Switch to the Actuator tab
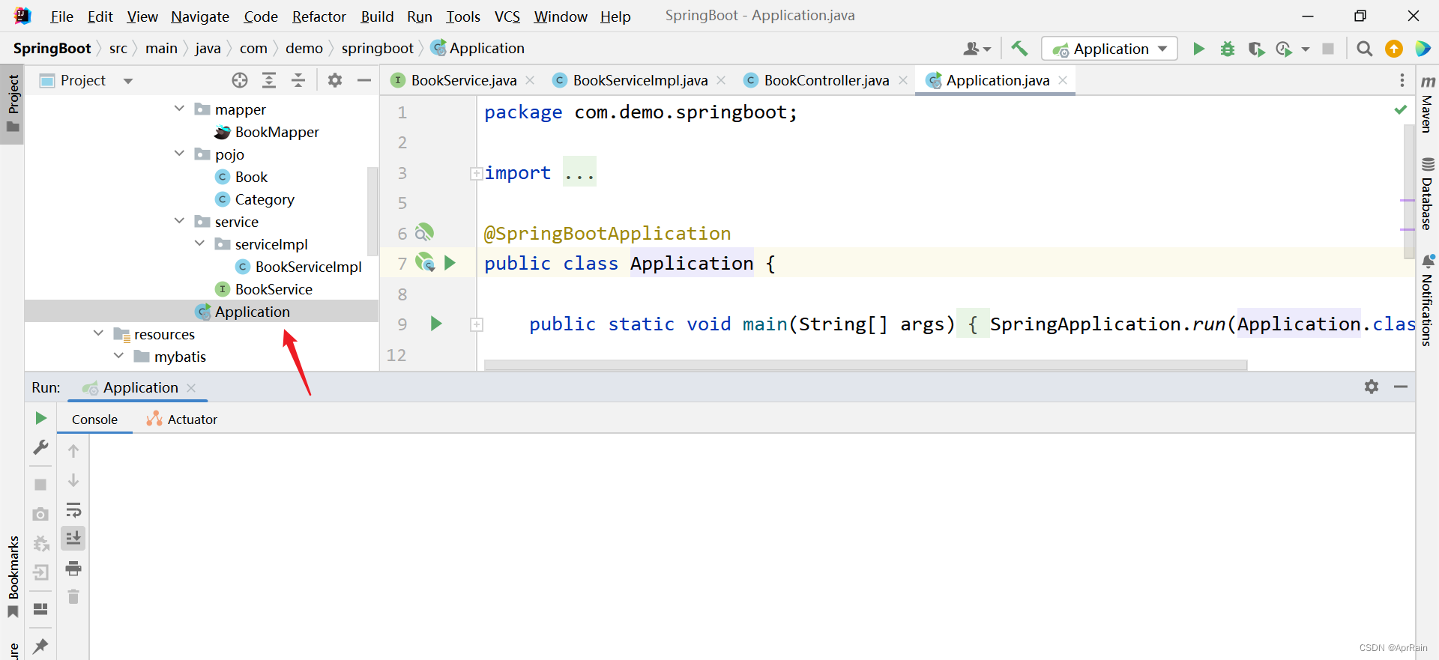Viewport: 1439px width, 660px height. (182, 420)
